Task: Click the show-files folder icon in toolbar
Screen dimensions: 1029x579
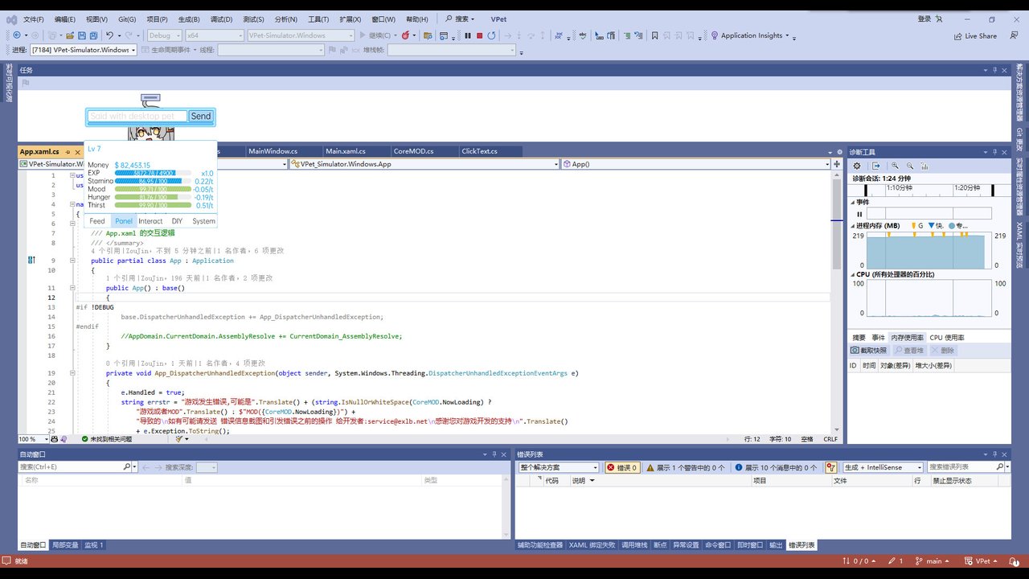Action: click(427, 35)
